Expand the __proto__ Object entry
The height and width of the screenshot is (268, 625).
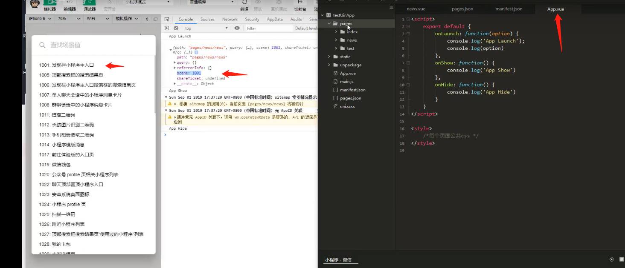[174, 84]
